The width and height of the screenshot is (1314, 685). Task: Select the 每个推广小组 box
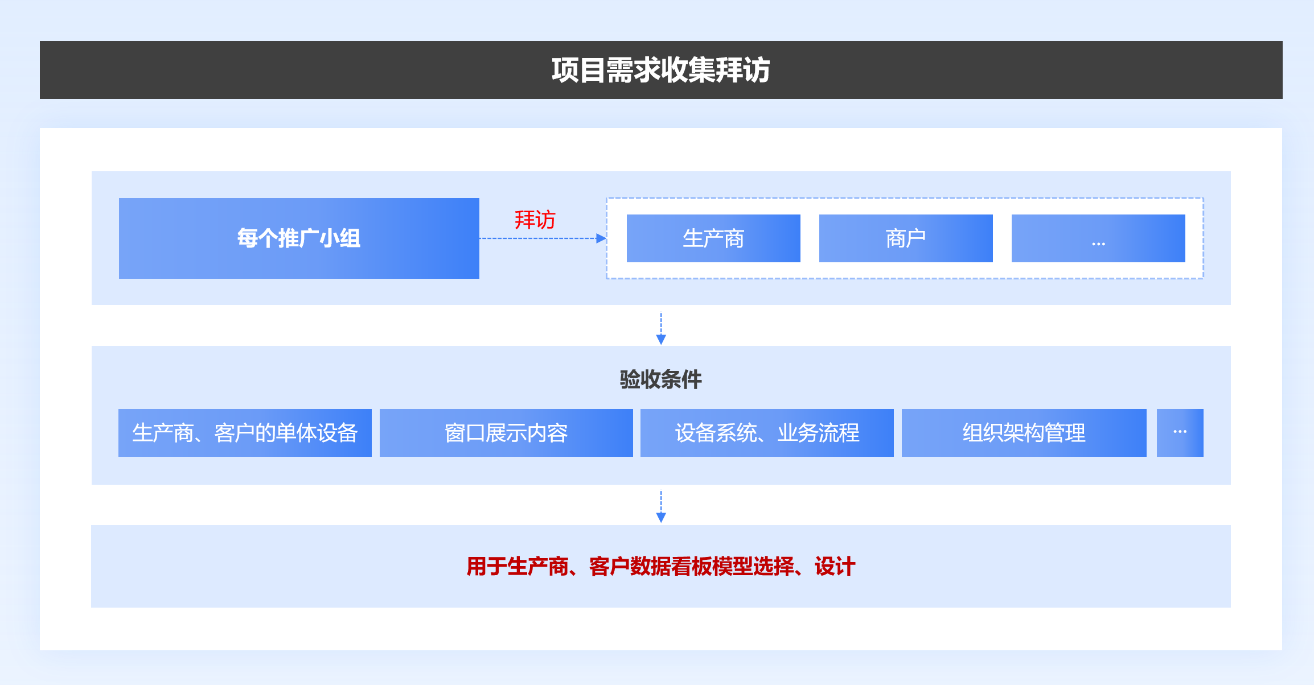[x=299, y=238]
